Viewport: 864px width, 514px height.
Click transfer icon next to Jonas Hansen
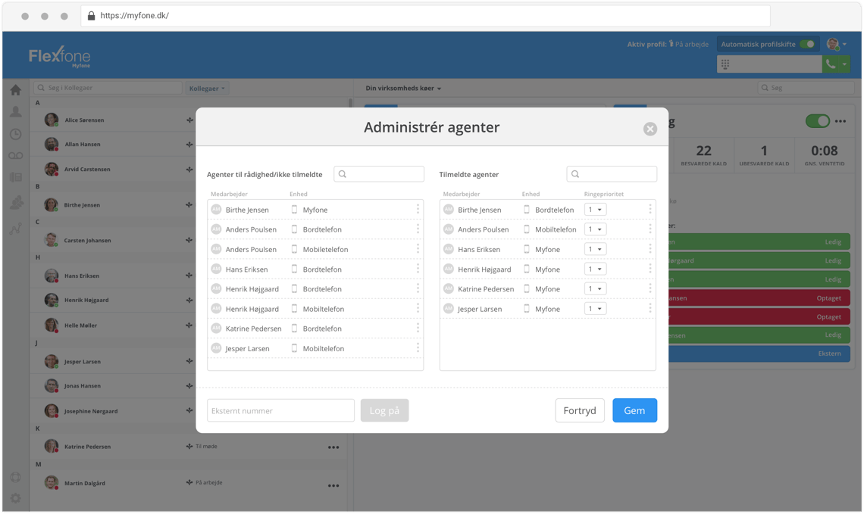pos(189,386)
